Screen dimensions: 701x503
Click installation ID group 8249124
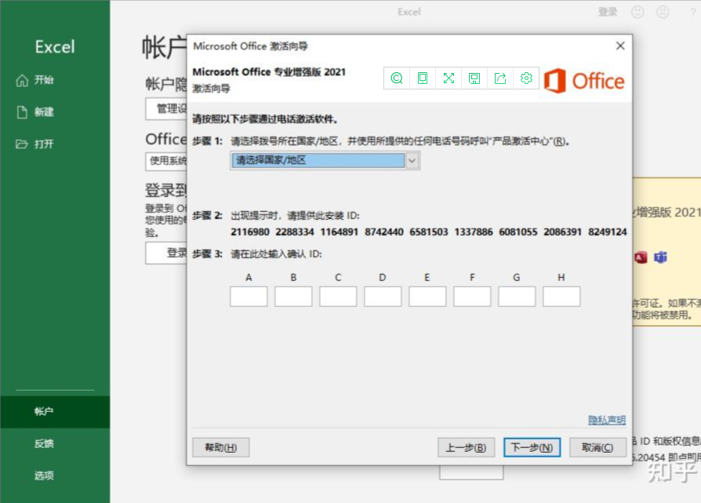(608, 231)
